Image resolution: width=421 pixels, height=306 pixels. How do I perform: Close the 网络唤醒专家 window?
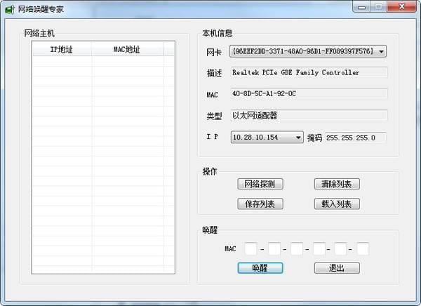point(401,7)
